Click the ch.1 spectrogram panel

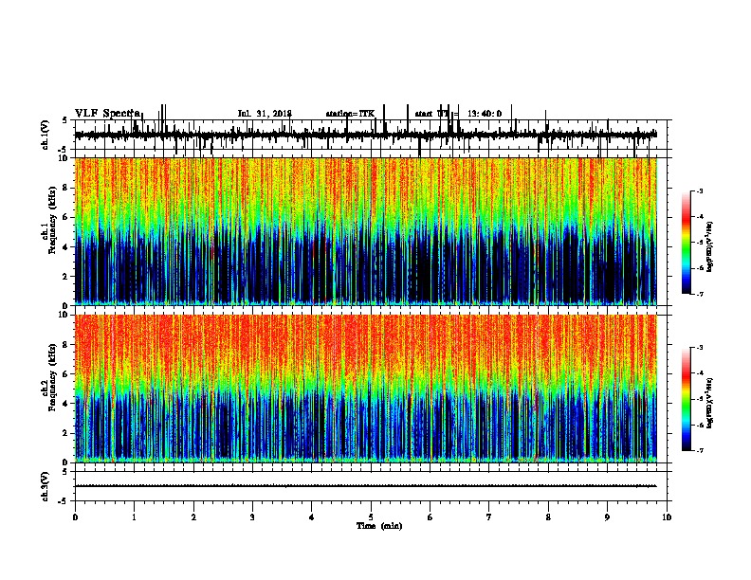[365, 231]
